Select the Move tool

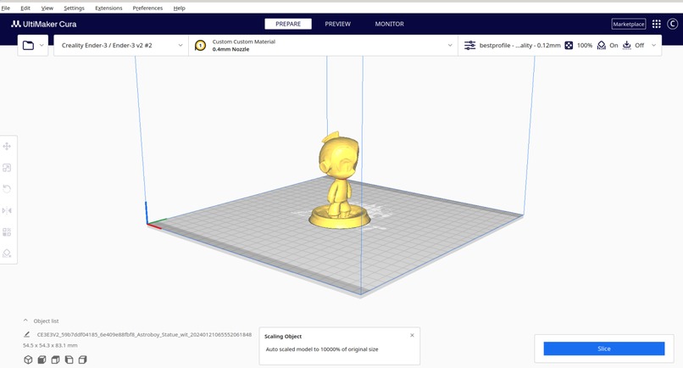[7, 146]
